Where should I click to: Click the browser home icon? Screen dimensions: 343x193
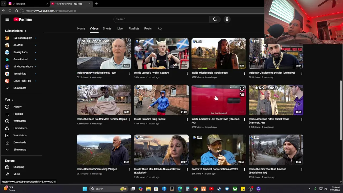16,11
